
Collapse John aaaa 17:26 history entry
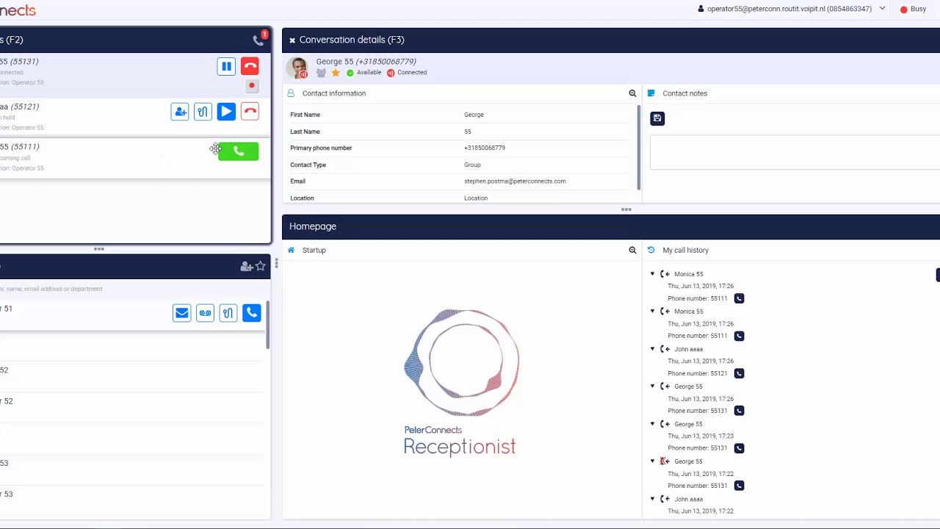point(652,349)
